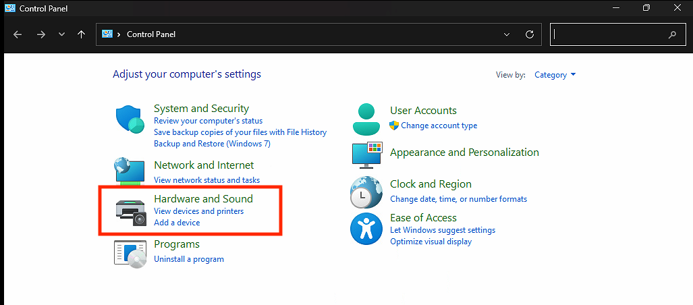Open Clock and Region heading
693x305 pixels.
point(431,184)
